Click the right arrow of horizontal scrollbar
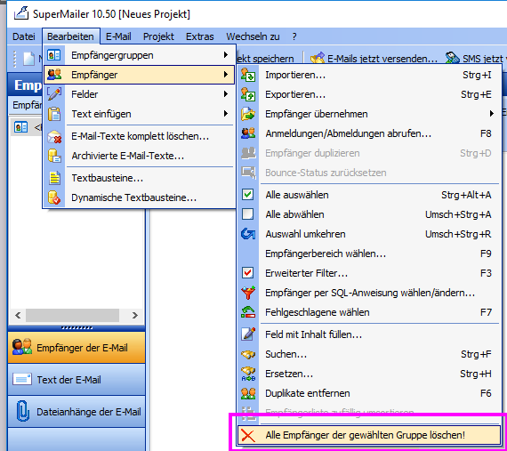The image size is (507, 451). click(x=135, y=315)
